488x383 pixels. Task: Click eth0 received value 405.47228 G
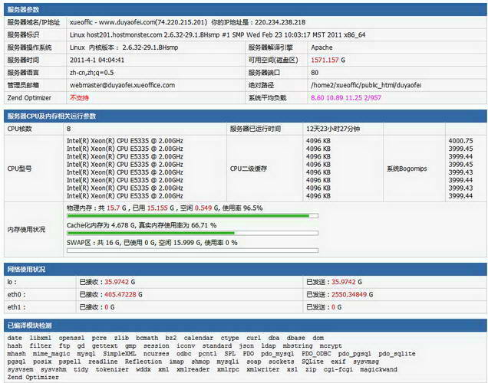tap(124, 294)
